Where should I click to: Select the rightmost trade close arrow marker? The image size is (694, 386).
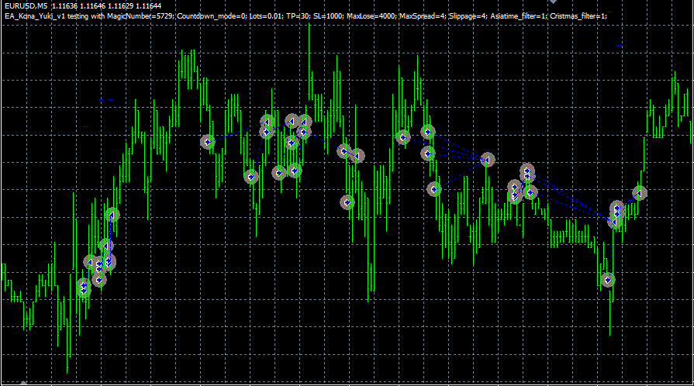640,193
